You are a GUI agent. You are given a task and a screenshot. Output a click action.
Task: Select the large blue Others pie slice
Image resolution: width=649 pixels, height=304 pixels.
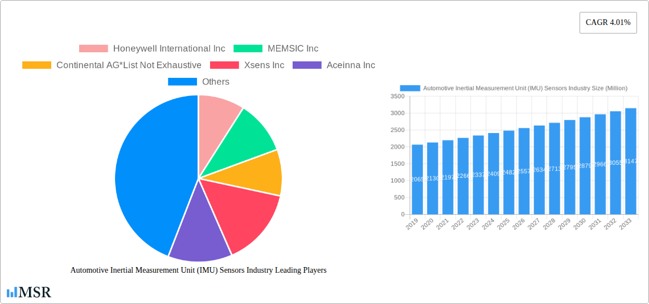pos(148,170)
